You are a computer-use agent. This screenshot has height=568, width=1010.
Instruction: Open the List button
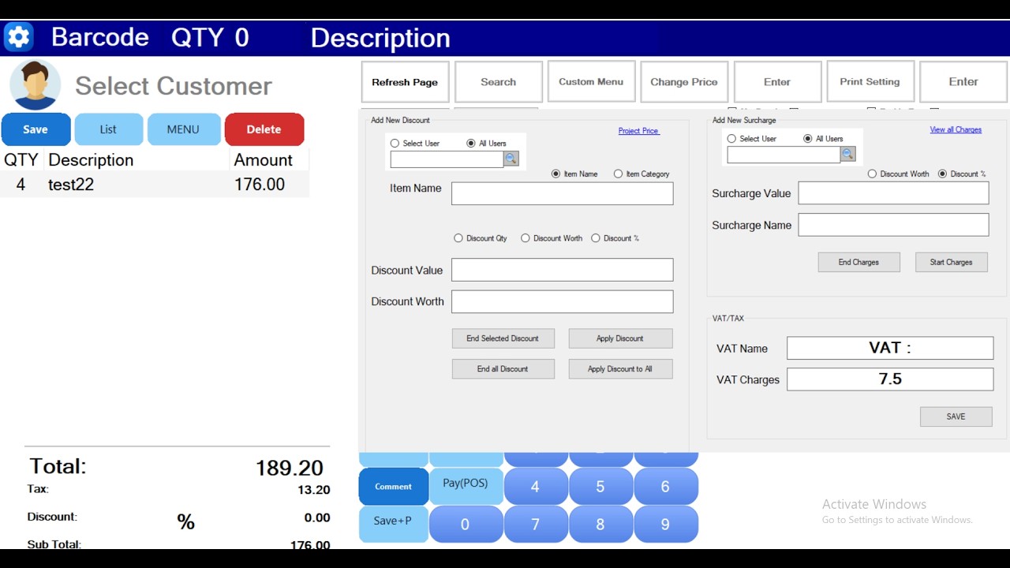click(108, 129)
